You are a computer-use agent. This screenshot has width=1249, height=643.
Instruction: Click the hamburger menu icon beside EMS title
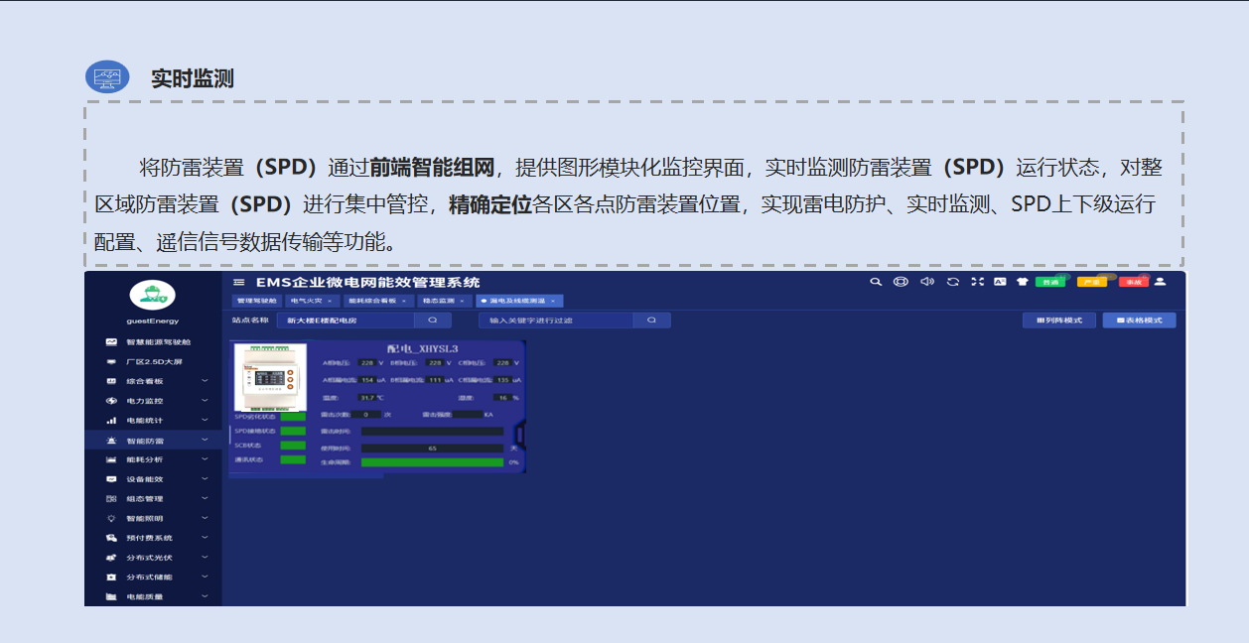point(238,283)
